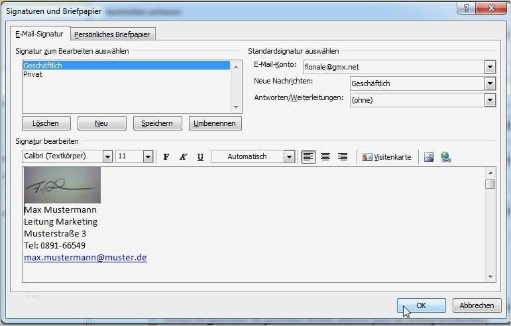Open the Automatisch font color dropdown
Screen dimensions: 511x326
(x=289, y=156)
